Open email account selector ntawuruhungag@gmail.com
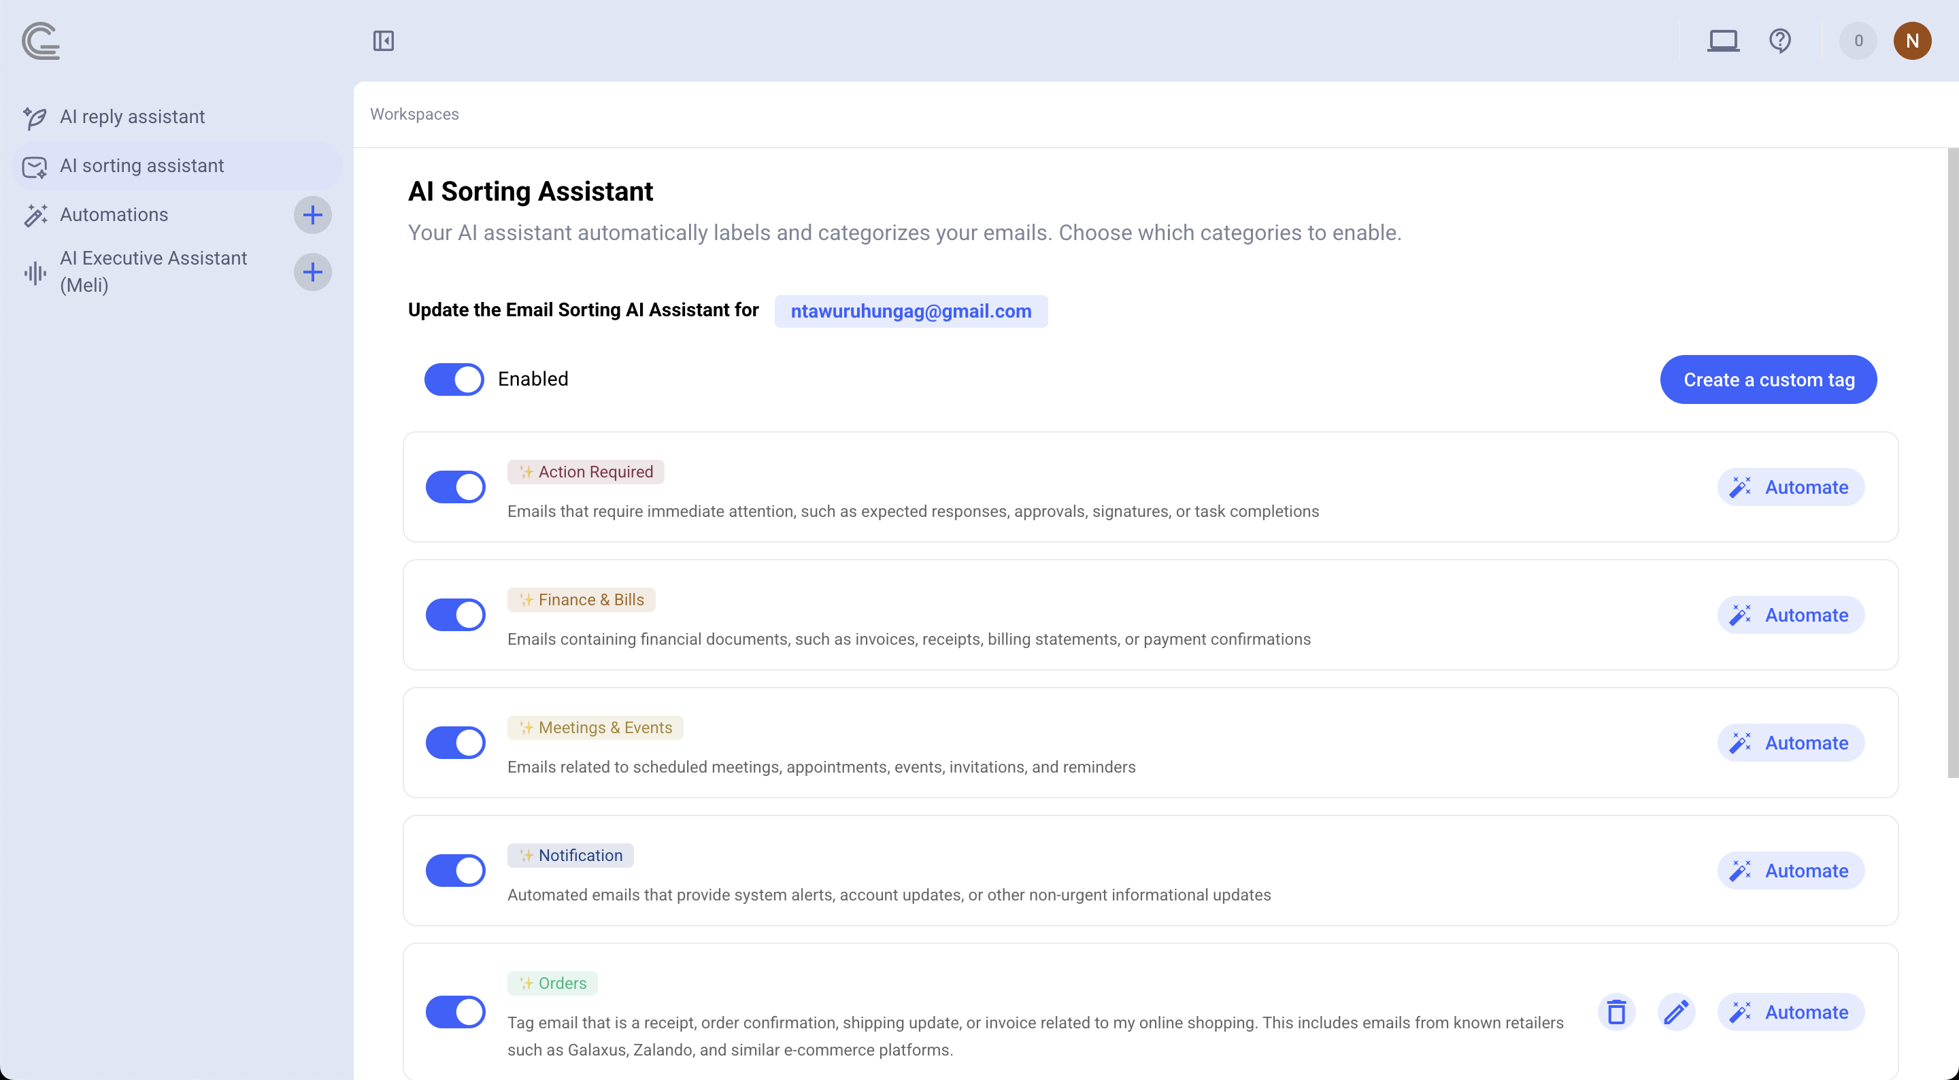The height and width of the screenshot is (1080, 1959). tap(910, 312)
